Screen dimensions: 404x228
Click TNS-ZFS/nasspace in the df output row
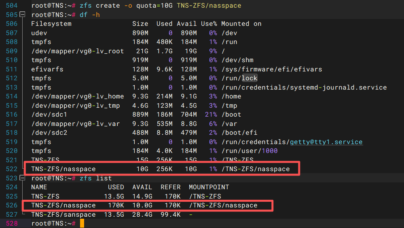[x=63, y=169]
